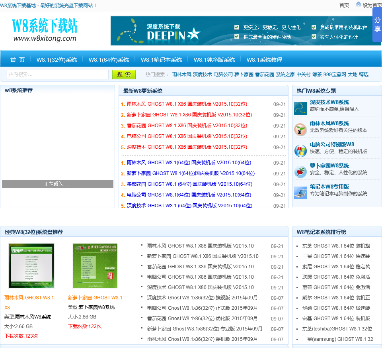Open 联想 GHOST W8.1 64位 免激活 ranking entry
Screen dimensions: 382x348
336,277
